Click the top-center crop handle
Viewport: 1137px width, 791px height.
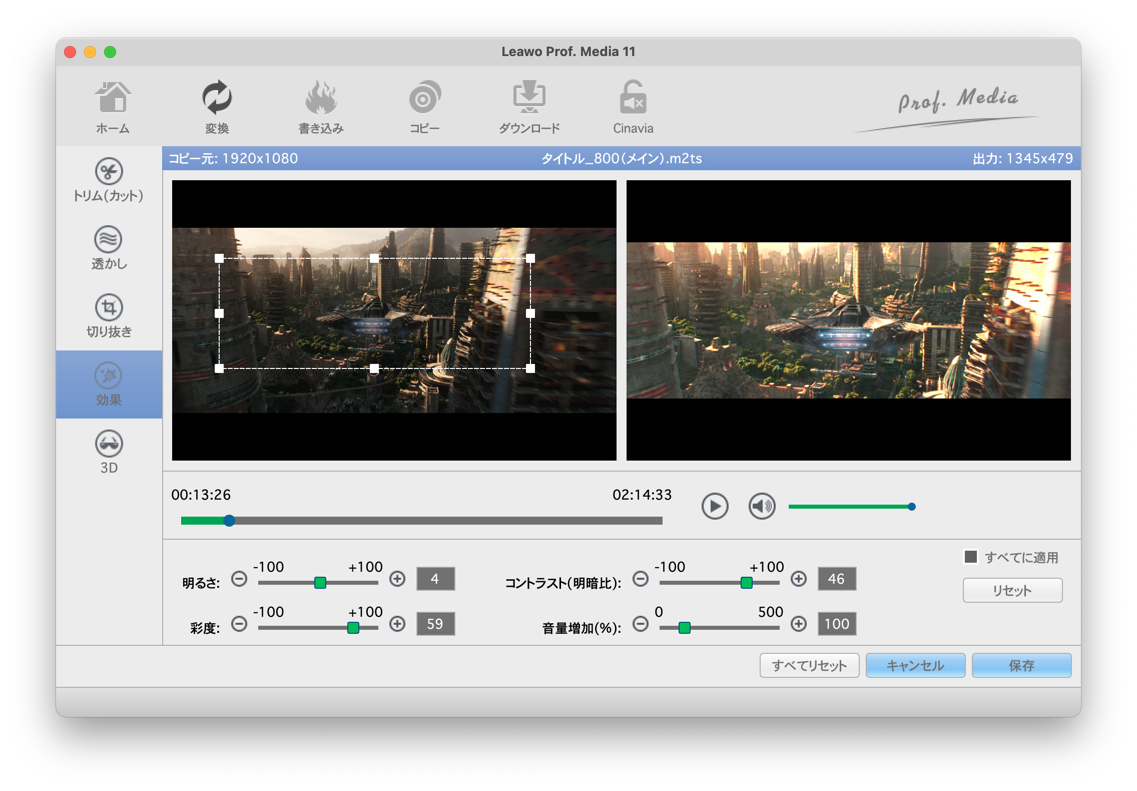[374, 258]
